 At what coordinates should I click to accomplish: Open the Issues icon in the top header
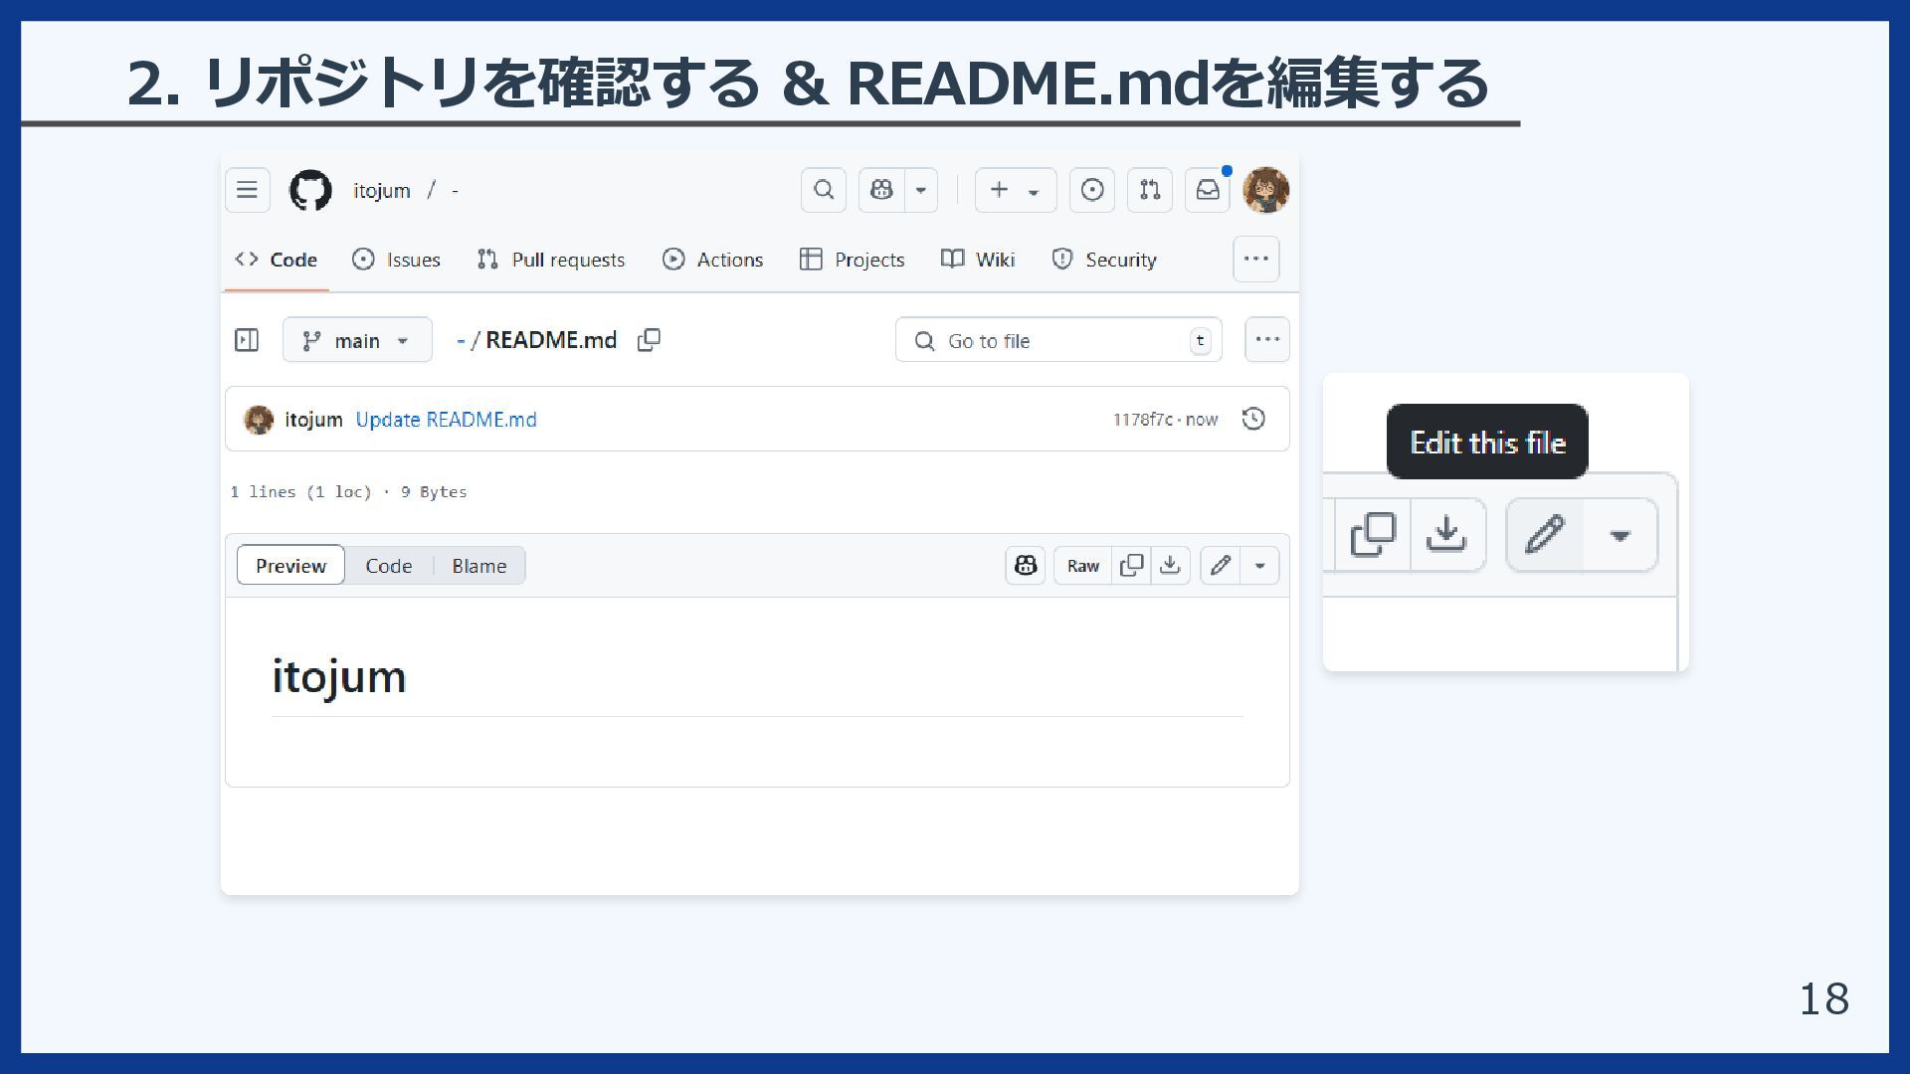click(x=1092, y=190)
